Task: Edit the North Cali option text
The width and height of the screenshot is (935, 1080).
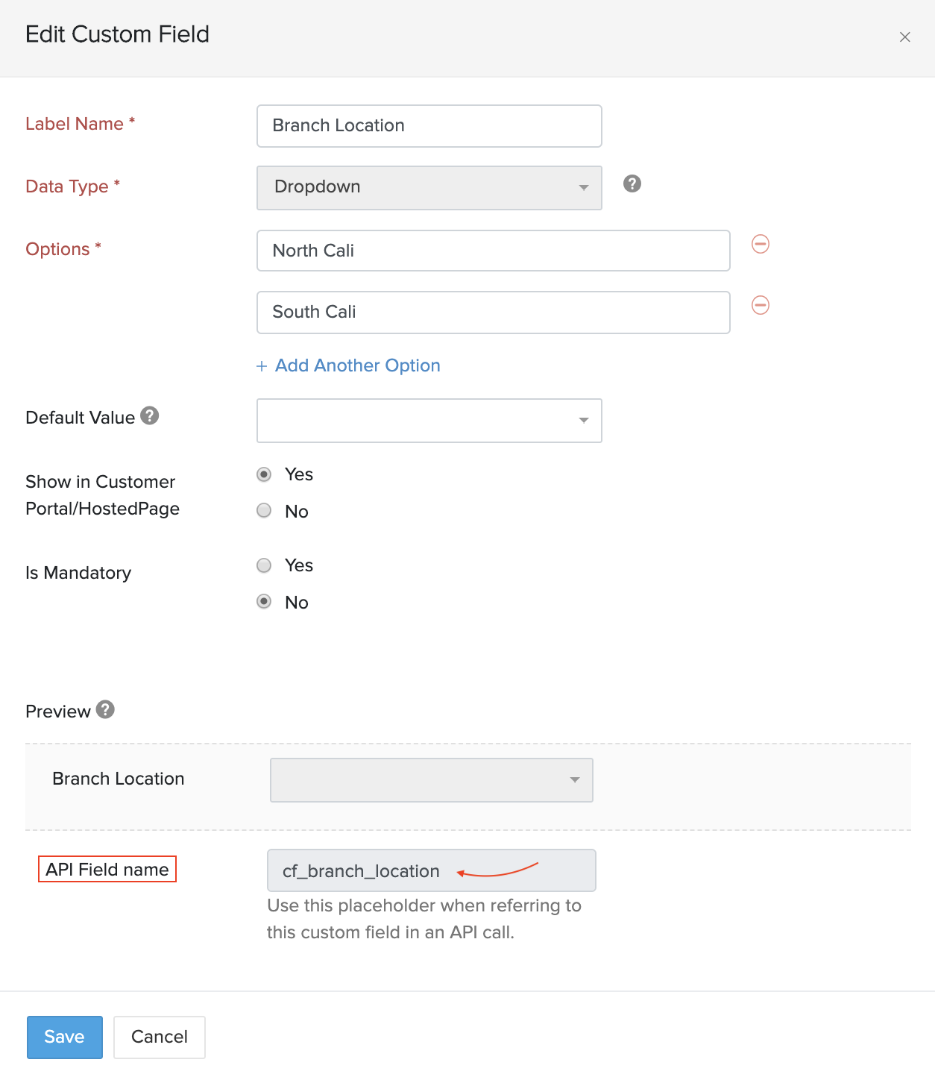Action: coord(493,251)
